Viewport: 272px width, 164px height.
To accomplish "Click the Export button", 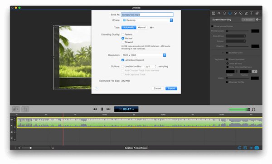I will 171,88.
